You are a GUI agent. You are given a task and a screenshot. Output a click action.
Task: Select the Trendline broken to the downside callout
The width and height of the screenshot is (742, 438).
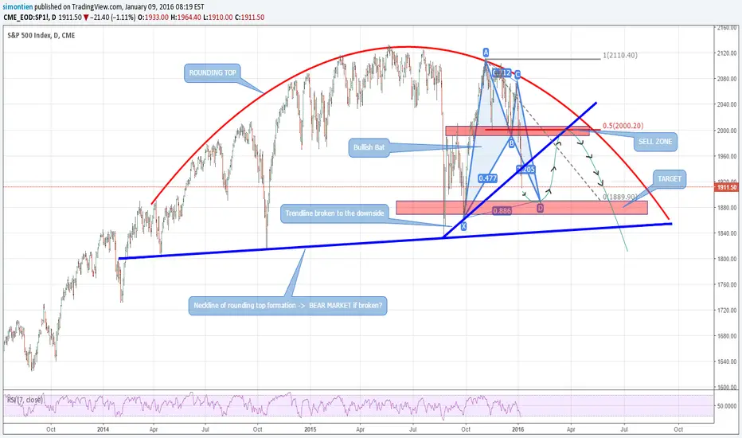point(334,213)
